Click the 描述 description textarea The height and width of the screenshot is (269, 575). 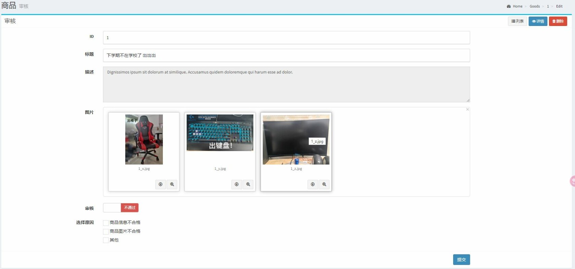286,84
